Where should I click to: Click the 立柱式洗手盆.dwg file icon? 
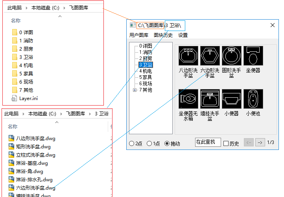click(11, 155)
